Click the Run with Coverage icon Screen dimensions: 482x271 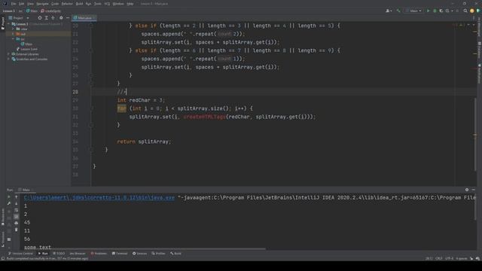click(441, 11)
